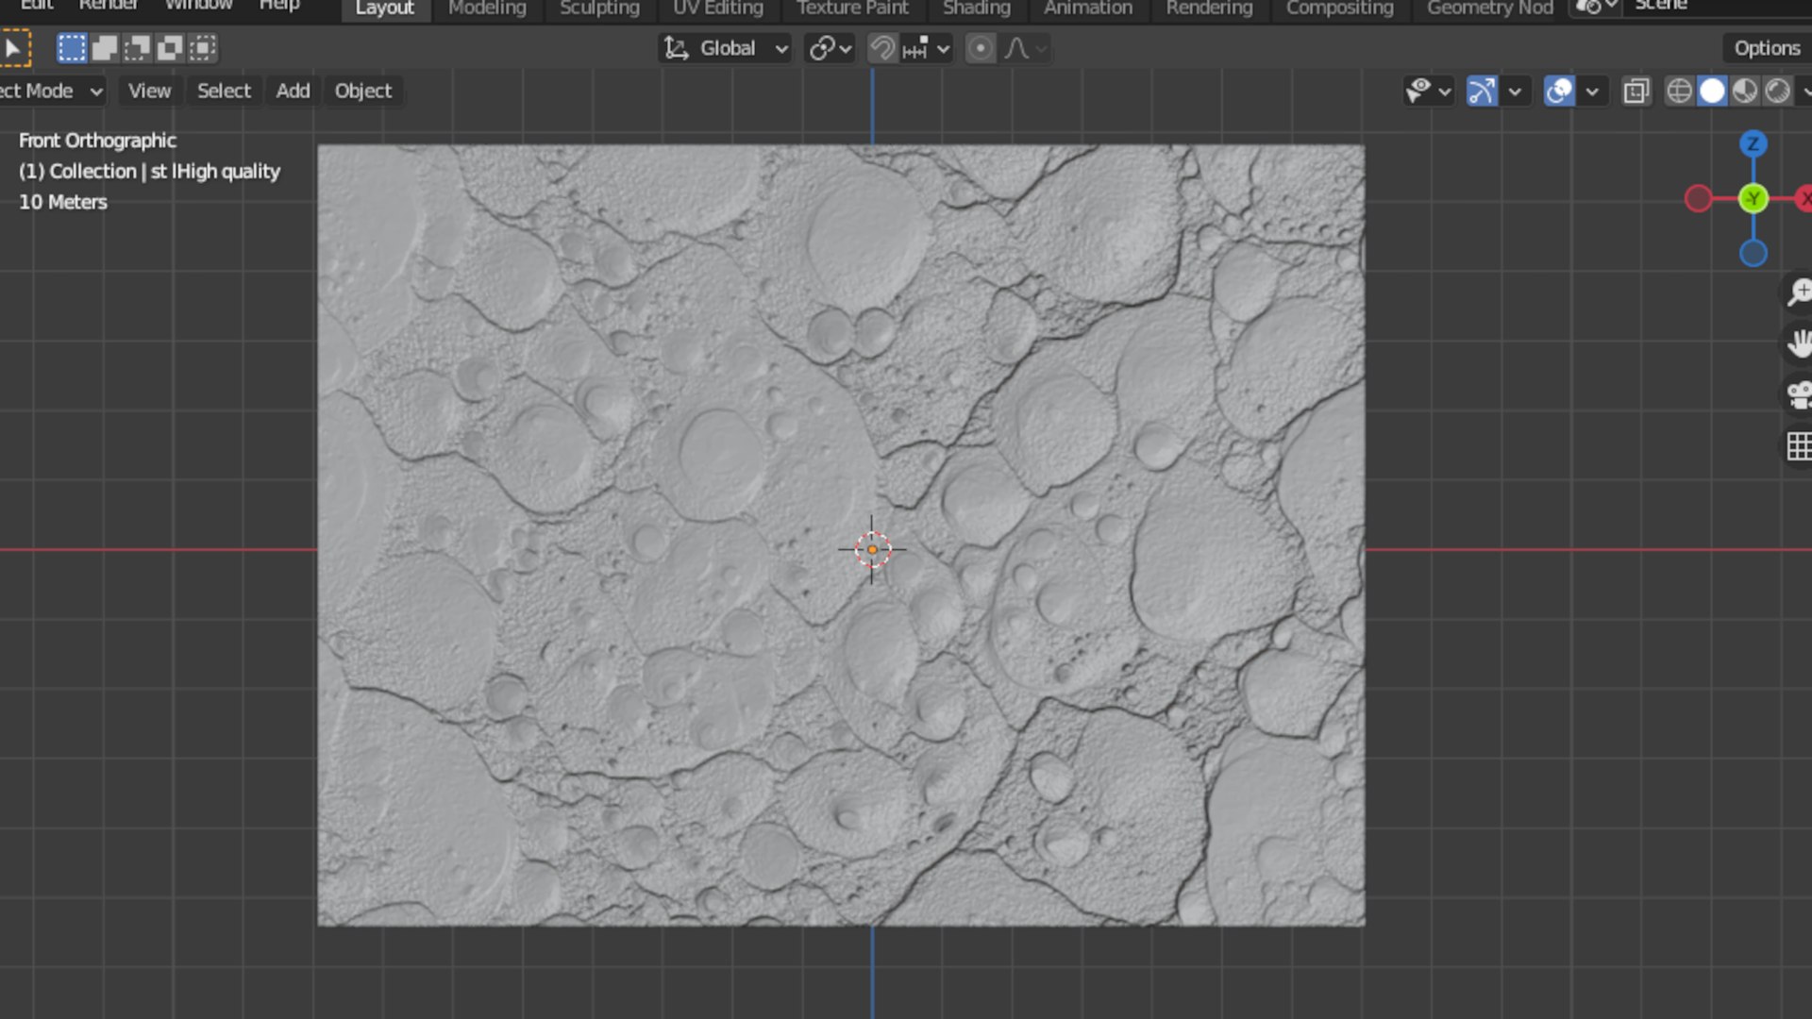Viewport: 1812px width, 1019px height.
Task: Choose the Invert Selection mode icon
Action: coord(170,48)
